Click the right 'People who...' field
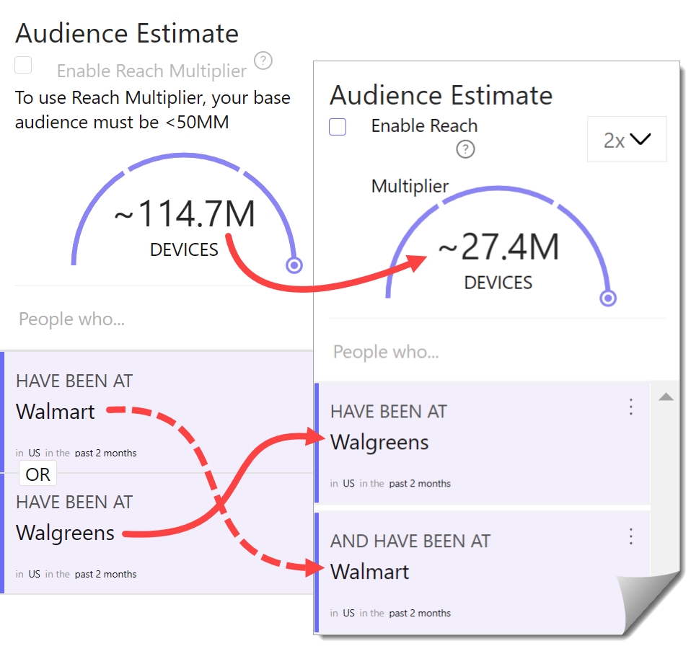Image resolution: width=691 pixels, height=646 pixels. [497, 351]
